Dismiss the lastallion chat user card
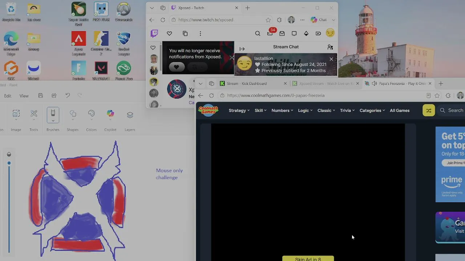This screenshot has height=261, width=465. [x=331, y=59]
